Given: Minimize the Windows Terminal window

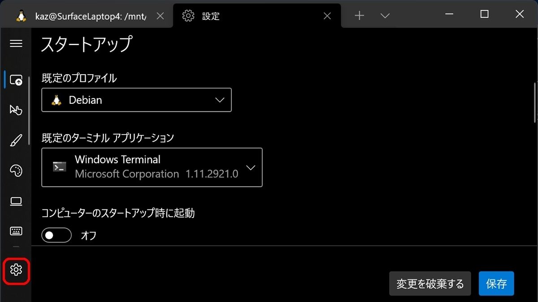Looking at the screenshot, I should [x=449, y=14].
